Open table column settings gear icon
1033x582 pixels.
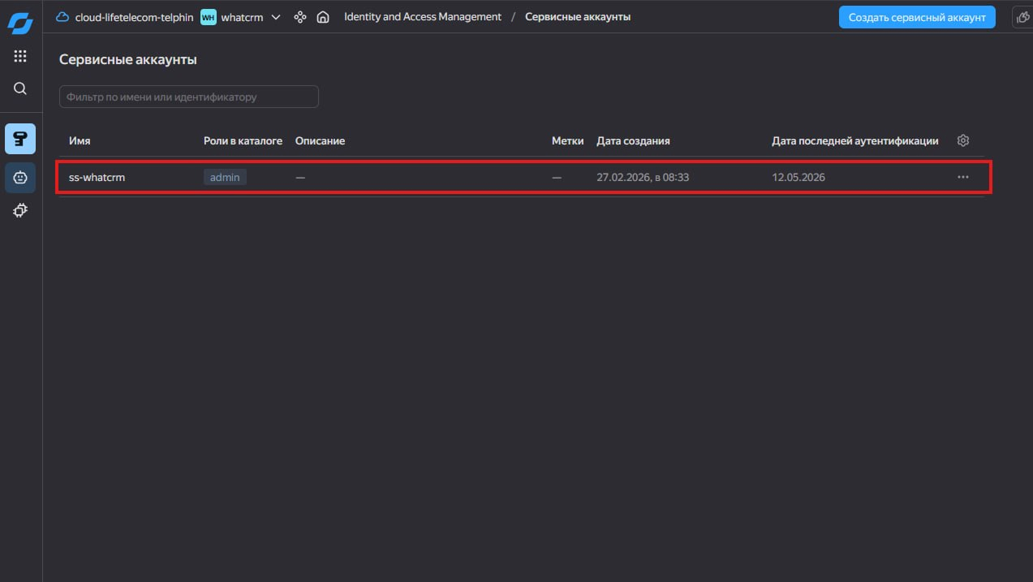coord(963,140)
